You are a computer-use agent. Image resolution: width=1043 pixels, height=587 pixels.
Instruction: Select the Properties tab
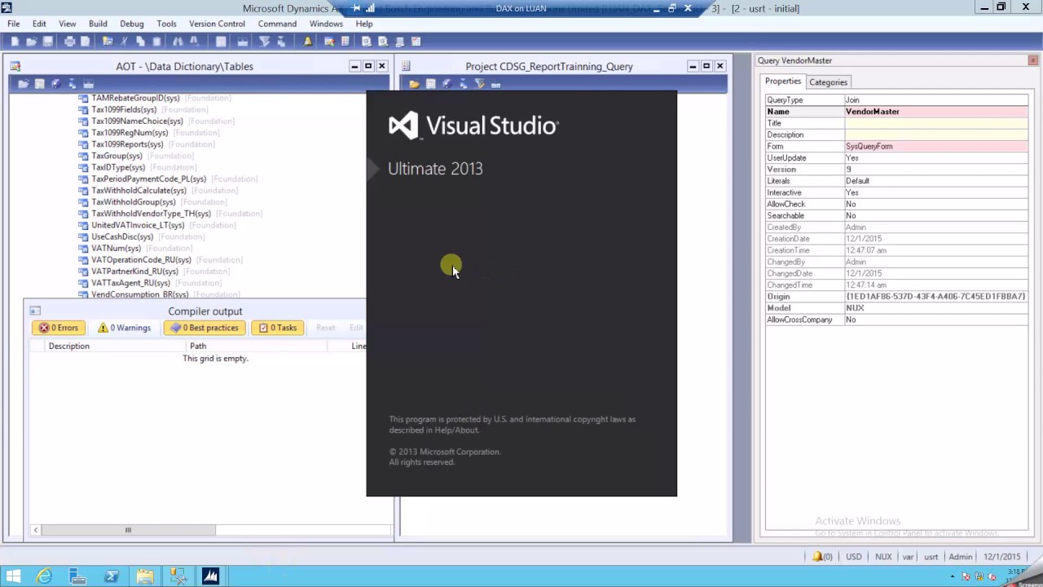pyautogui.click(x=783, y=82)
